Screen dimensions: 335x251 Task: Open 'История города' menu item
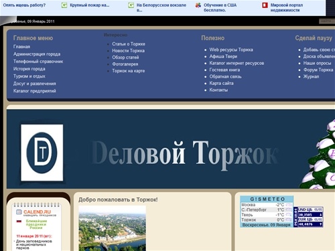pos(29,69)
